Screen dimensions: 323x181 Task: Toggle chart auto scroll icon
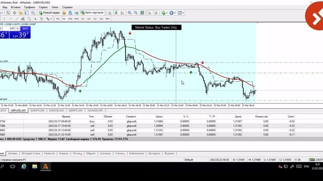(150, 13)
